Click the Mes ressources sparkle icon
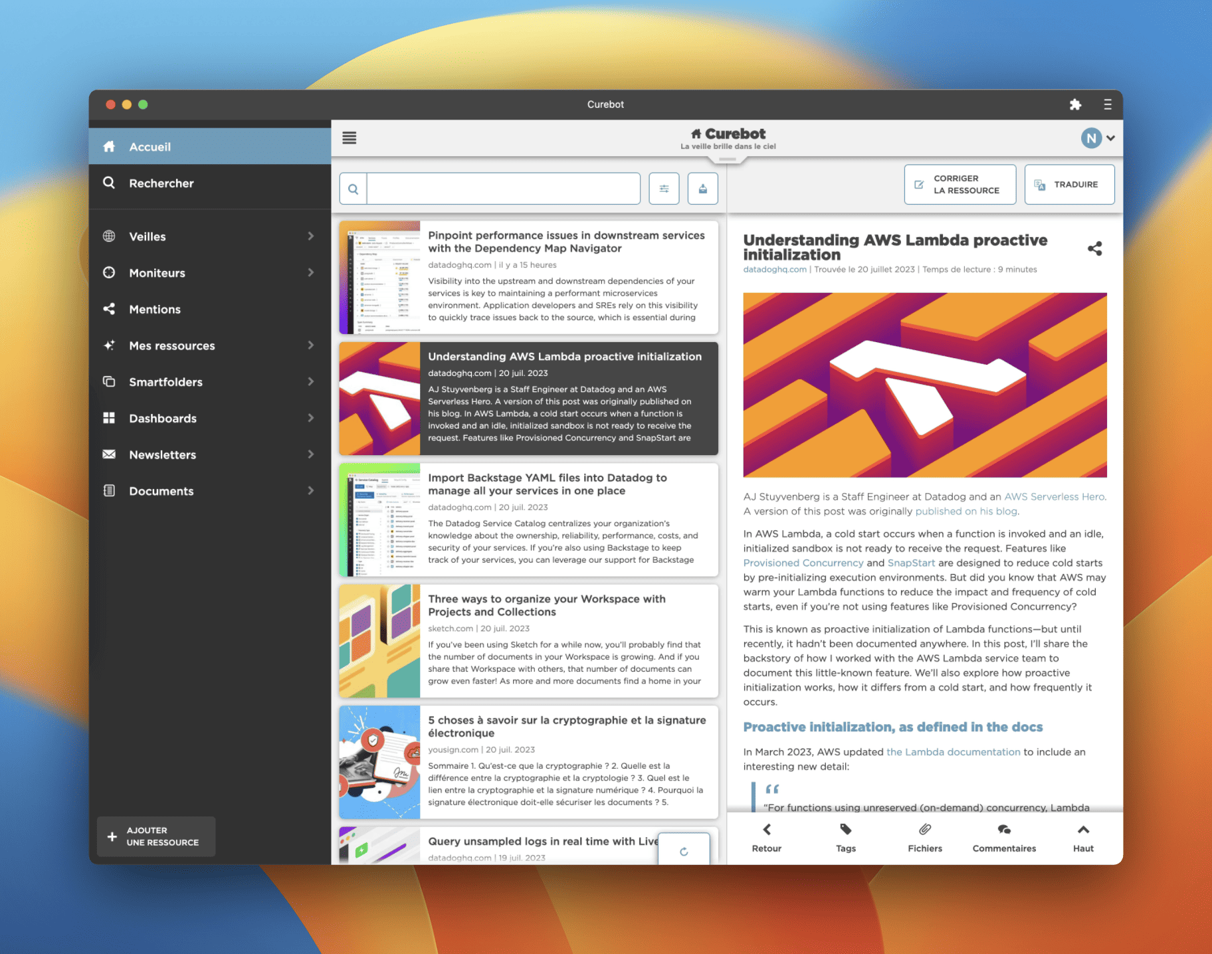The width and height of the screenshot is (1212, 954). 109,345
